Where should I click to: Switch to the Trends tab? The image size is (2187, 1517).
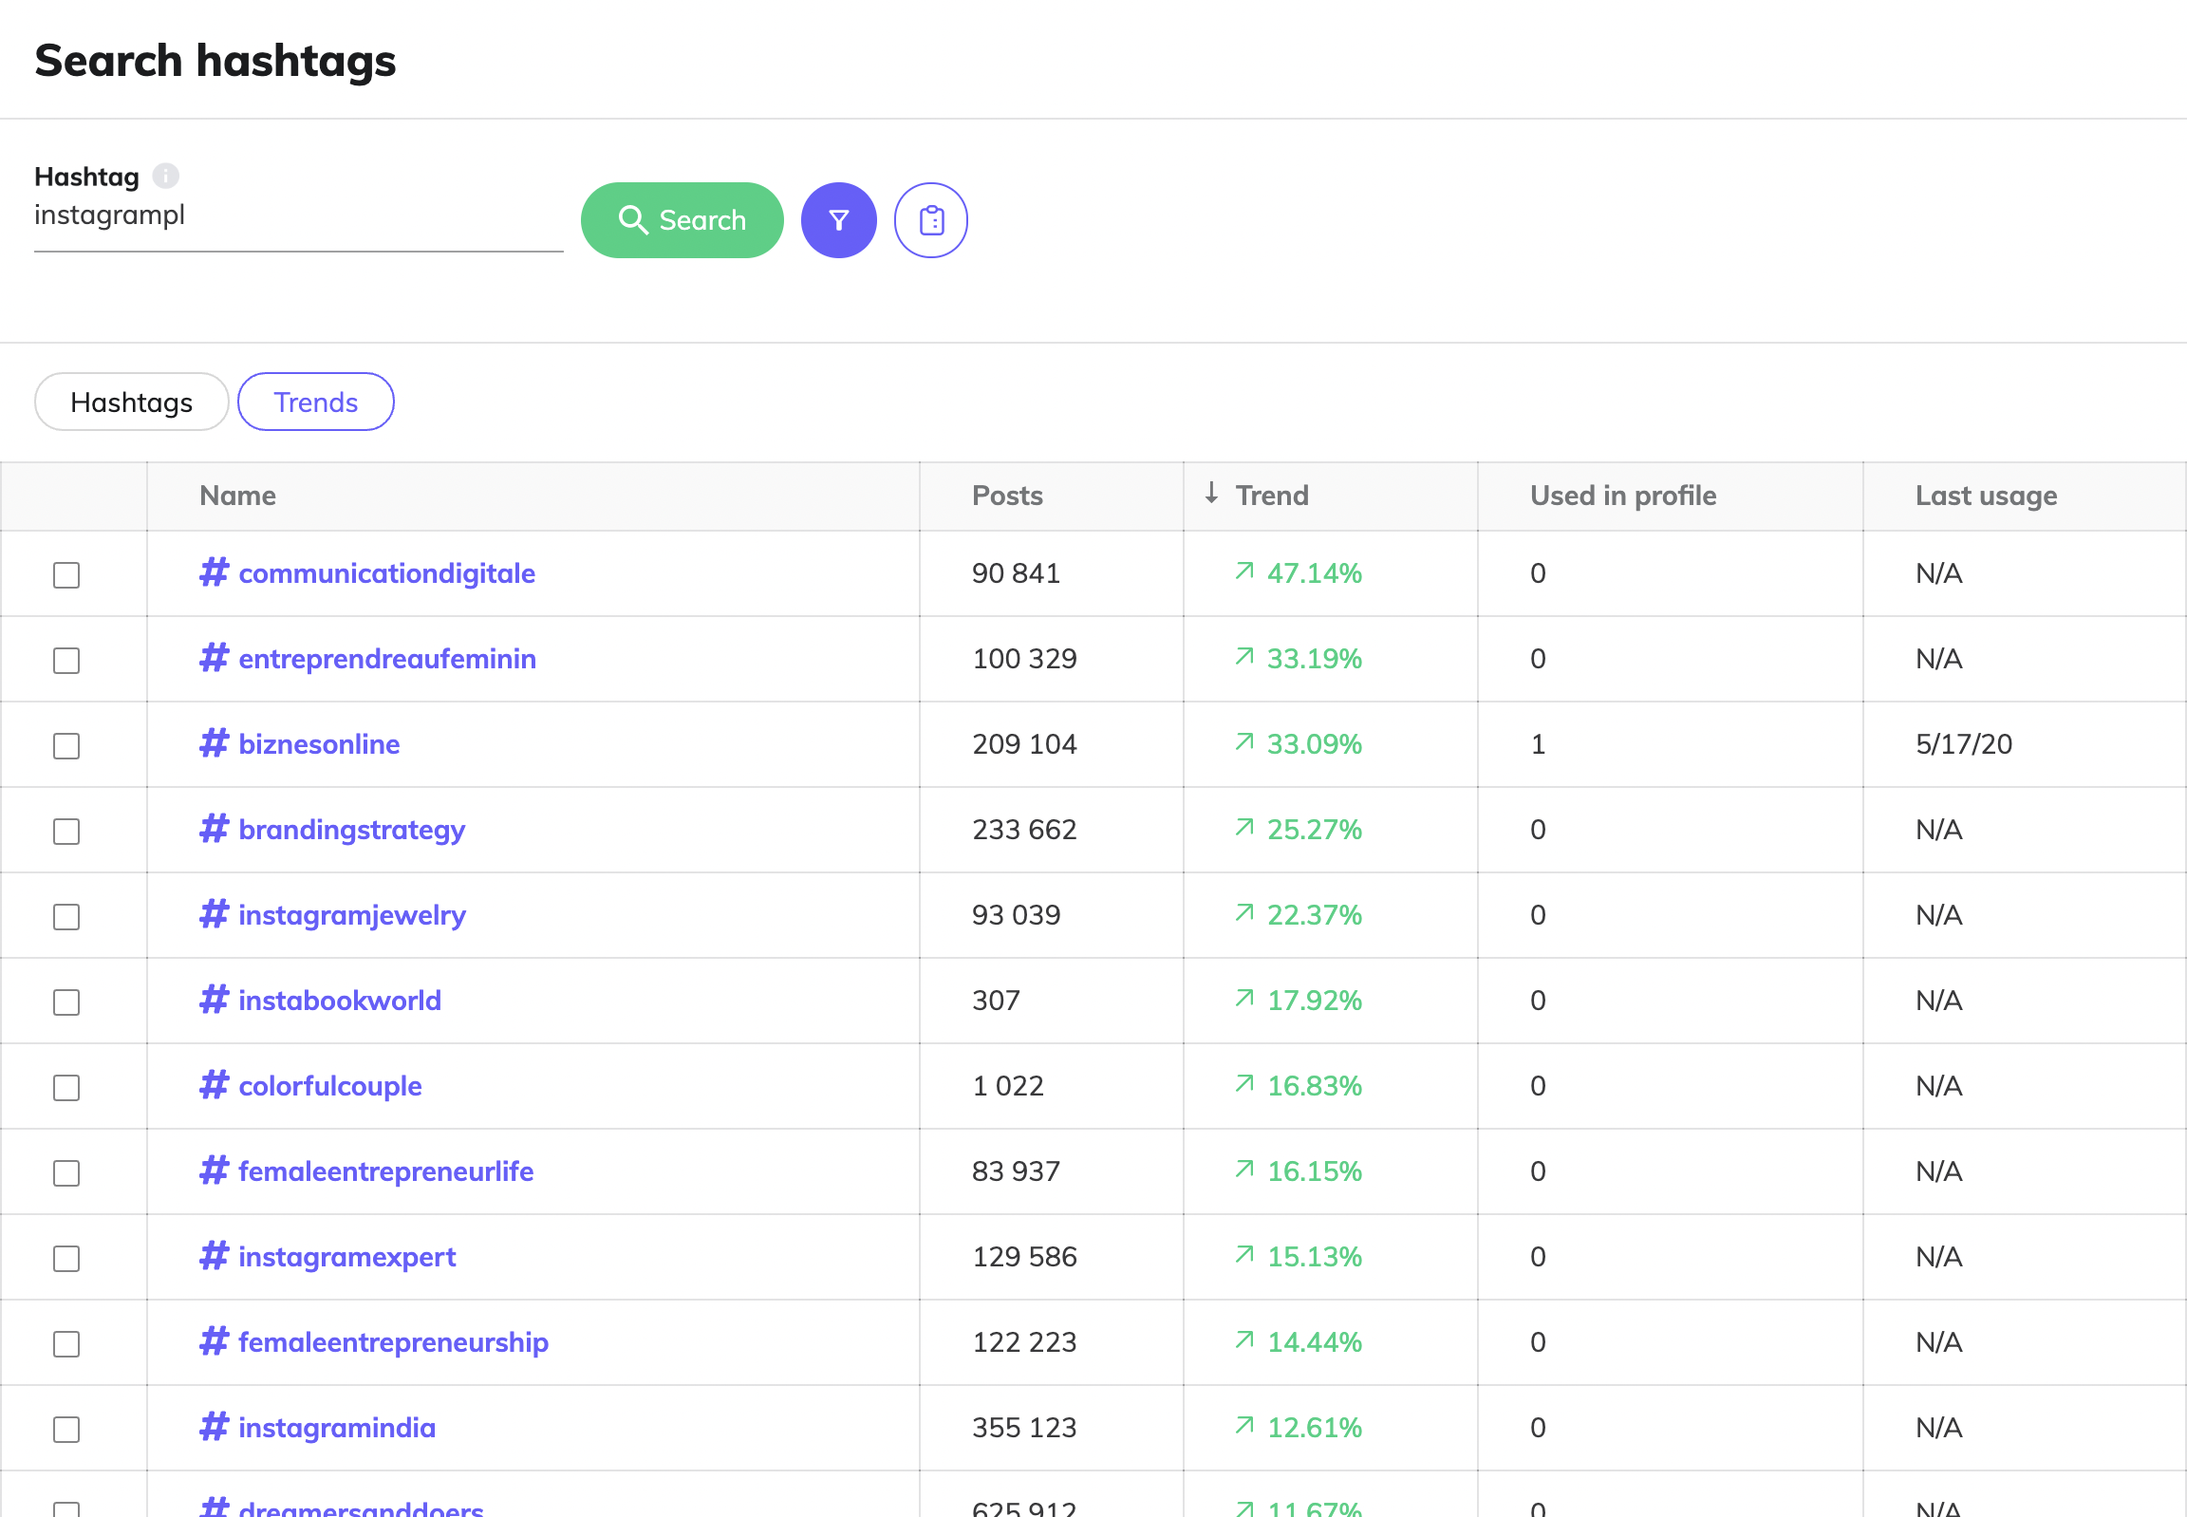point(315,403)
